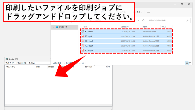
Task: Open the プリンター(P) menu
Action: click(x=10, y=63)
